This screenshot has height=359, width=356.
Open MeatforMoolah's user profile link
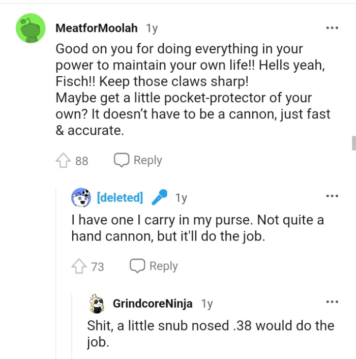96,28
